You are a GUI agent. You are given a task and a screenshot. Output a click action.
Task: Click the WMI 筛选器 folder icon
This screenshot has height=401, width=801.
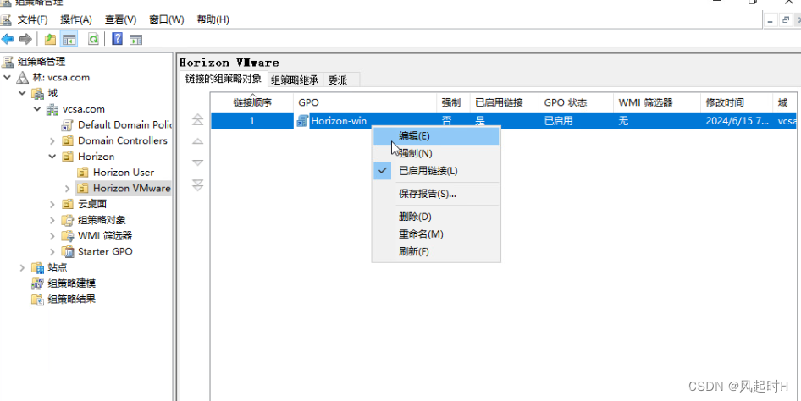coord(68,236)
